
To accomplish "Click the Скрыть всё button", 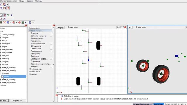I will click(18, 101).
